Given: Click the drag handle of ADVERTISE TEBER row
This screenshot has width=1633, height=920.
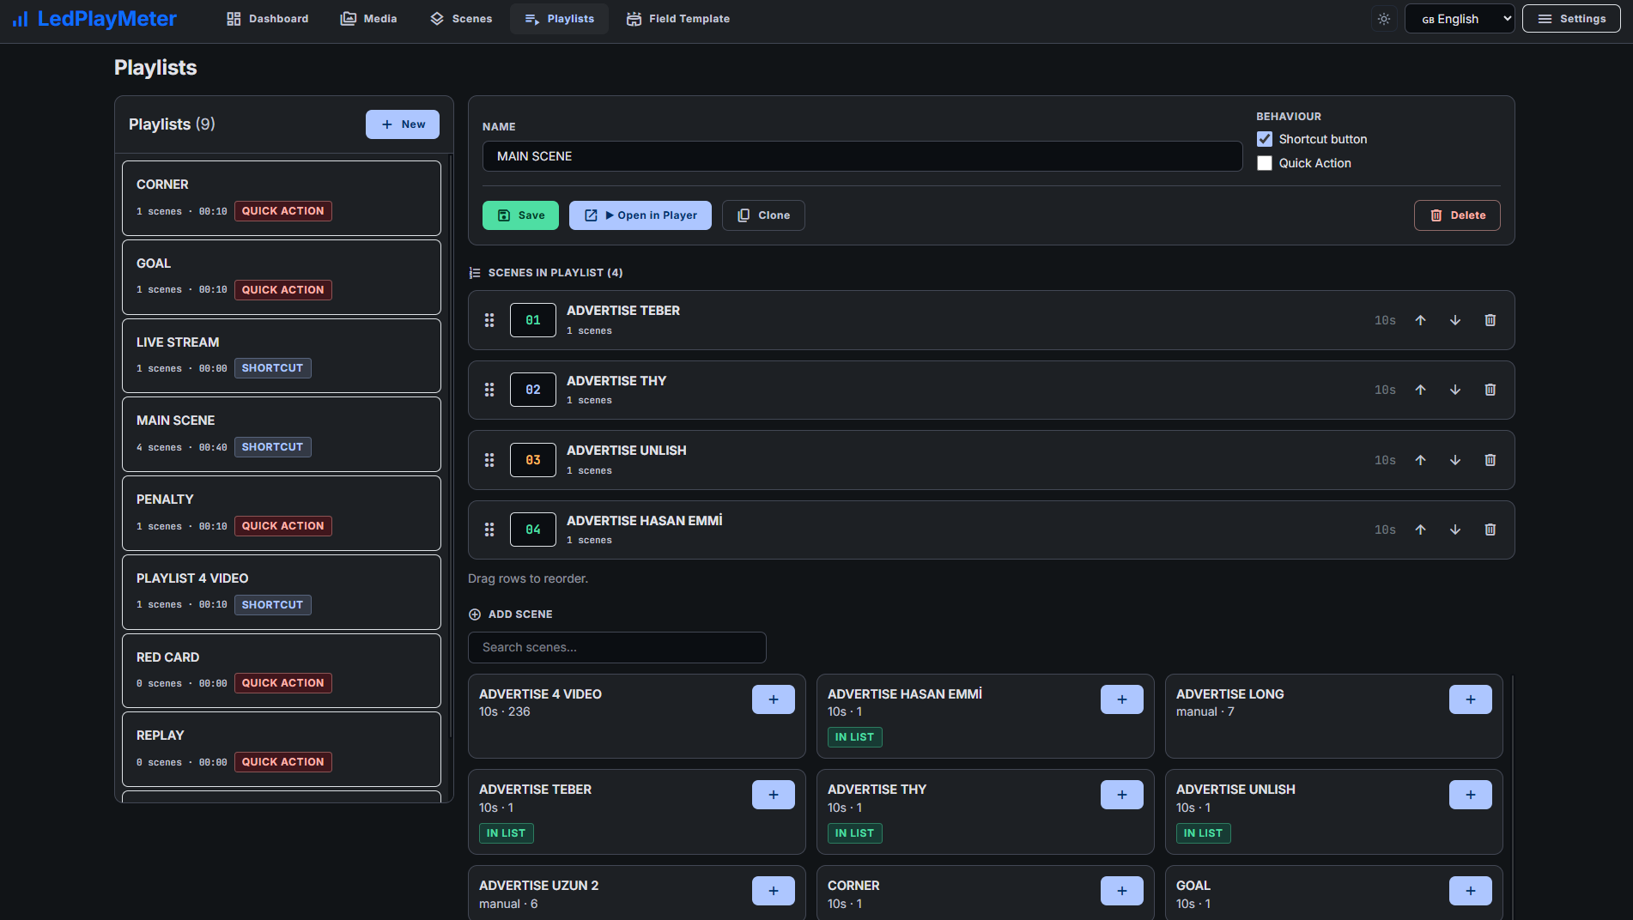Looking at the screenshot, I should click(x=489, y=320).
